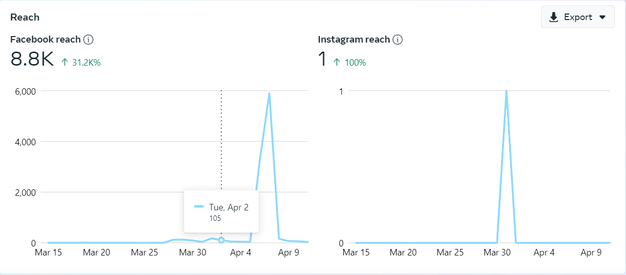This screenshot has width=626, height=275.
Task: Select the Tue, Apr 2 data point marker
Action: (x=221, y=240)
